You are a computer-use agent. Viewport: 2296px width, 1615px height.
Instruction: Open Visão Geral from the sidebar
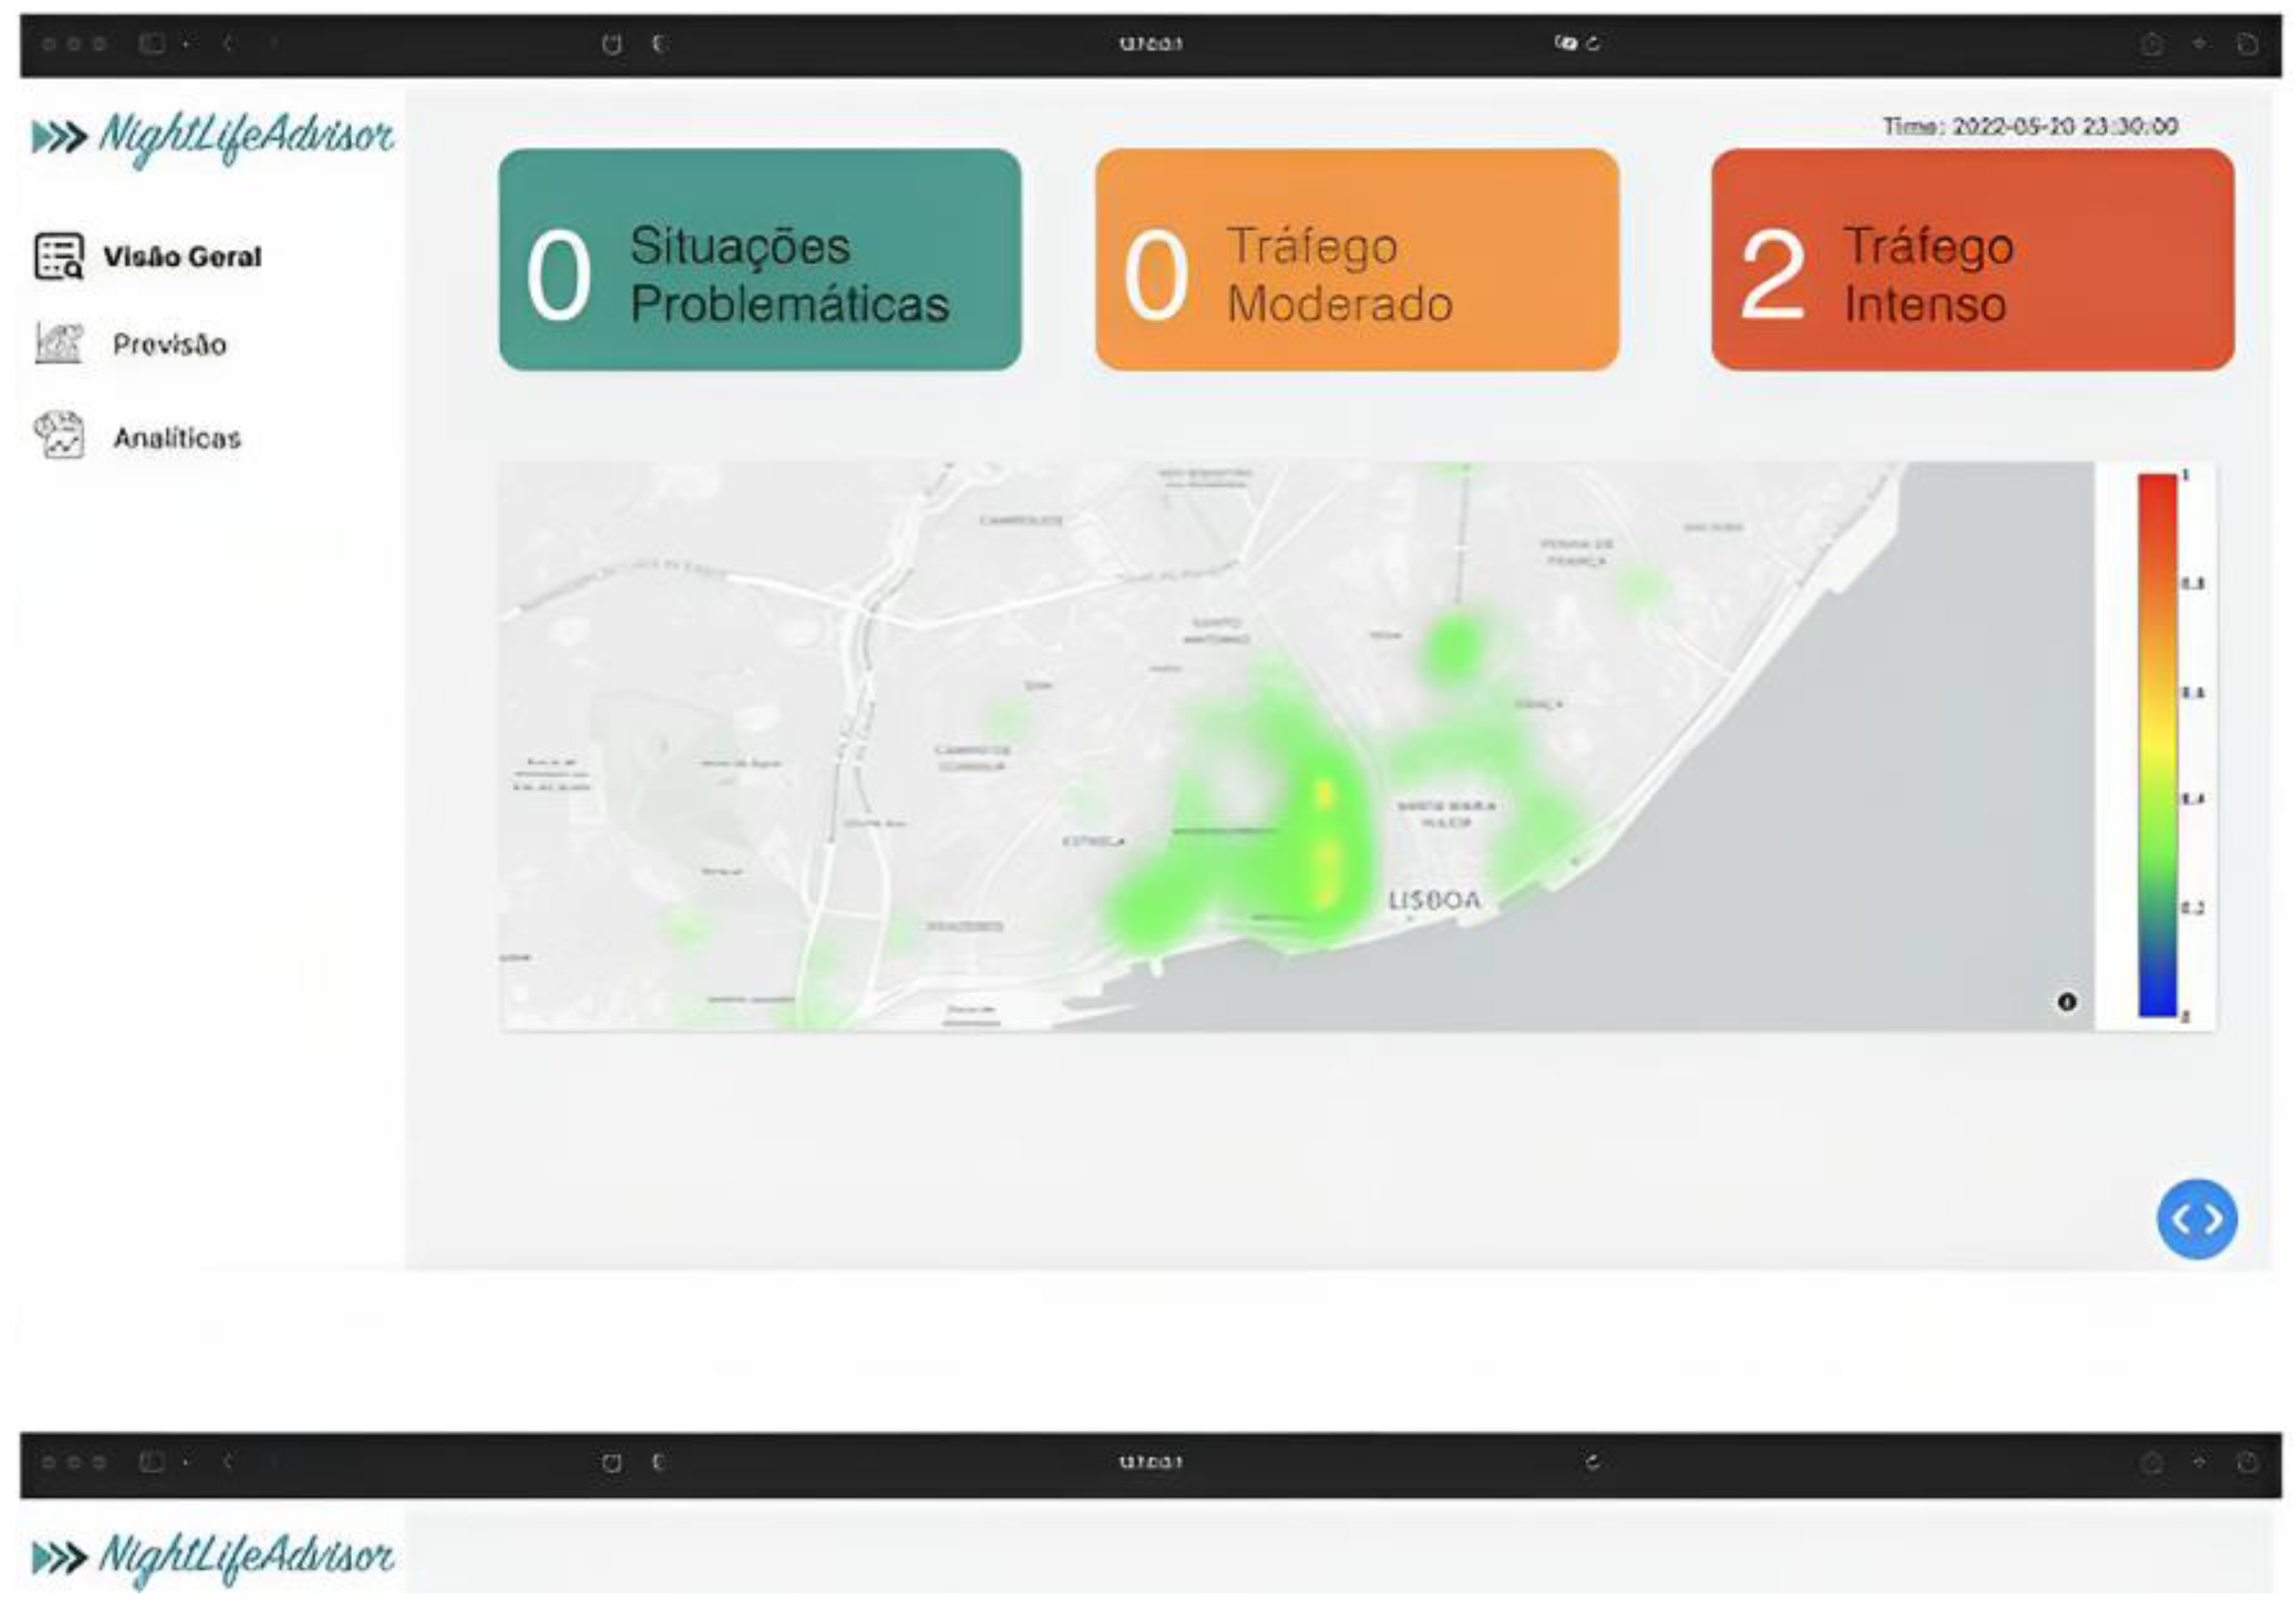pos(181,257)
